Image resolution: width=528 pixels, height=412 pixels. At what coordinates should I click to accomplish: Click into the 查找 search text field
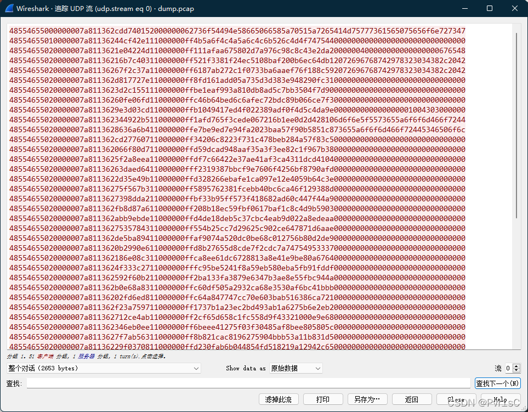pyautogui.click(x=248, y=383)
